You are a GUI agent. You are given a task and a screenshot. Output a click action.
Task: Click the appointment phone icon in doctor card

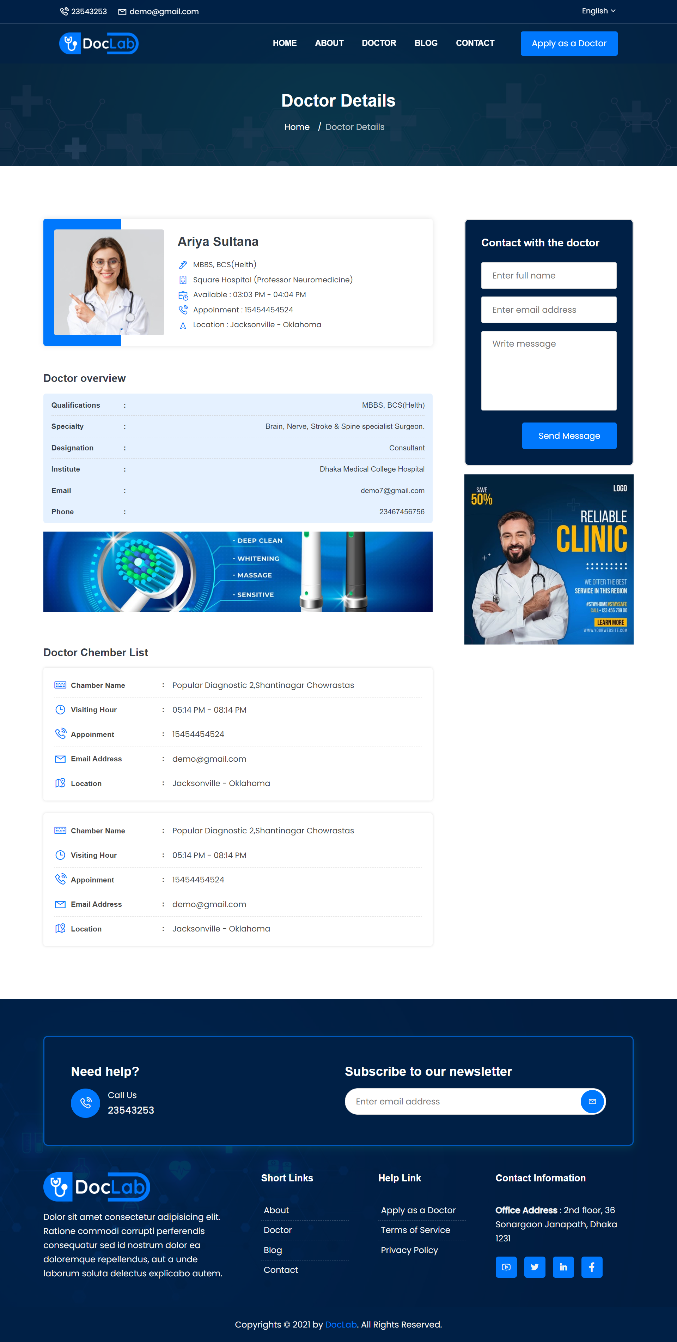(183, 310)
